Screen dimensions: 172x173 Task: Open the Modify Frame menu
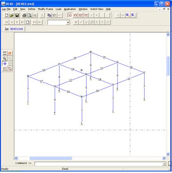tap(45, 9)
